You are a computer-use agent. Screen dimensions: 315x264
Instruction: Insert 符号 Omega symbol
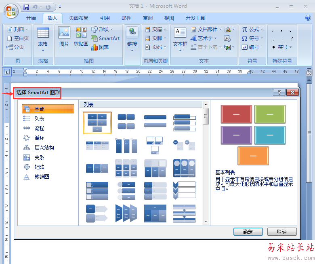[x=252, y=38]
